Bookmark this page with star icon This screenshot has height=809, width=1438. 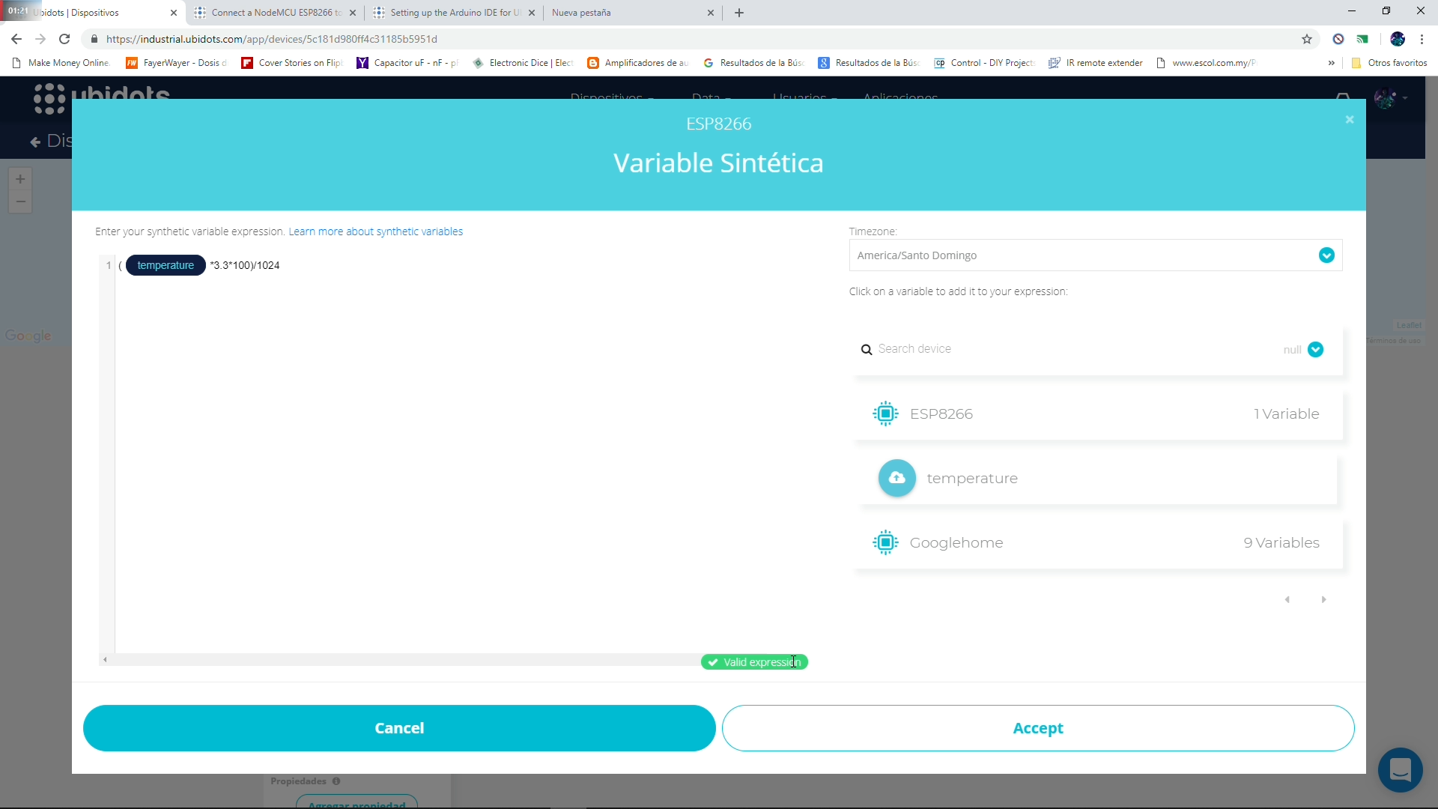(1306, 39)
